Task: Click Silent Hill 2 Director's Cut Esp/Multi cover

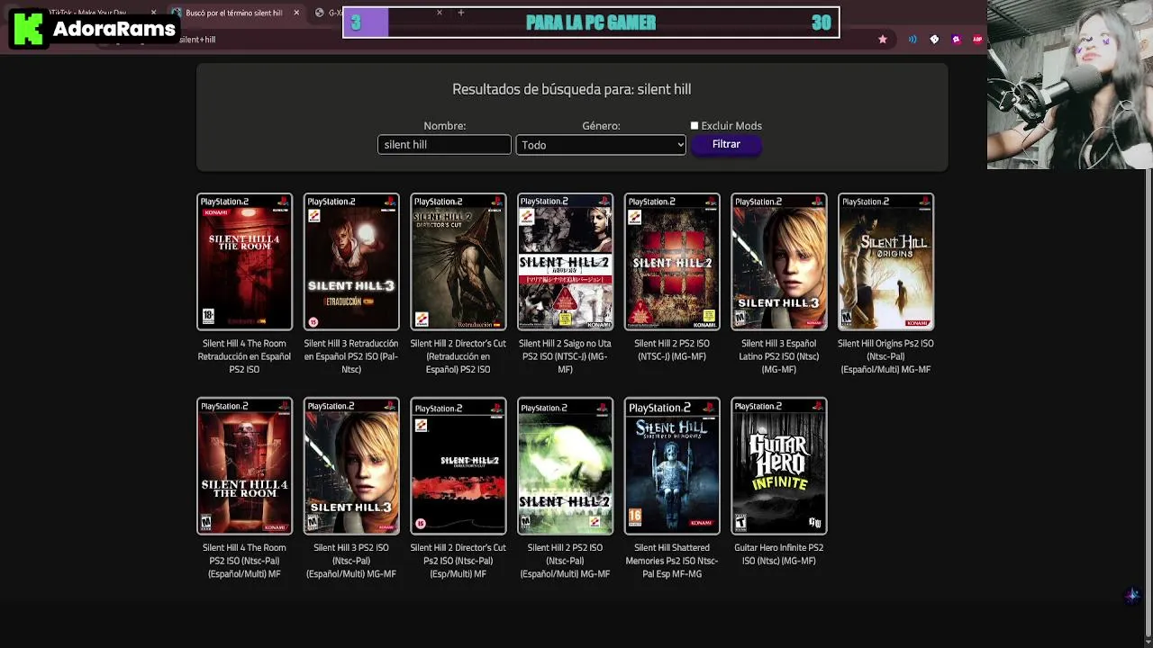Action: pyautogui.click(x=458, y=466)
